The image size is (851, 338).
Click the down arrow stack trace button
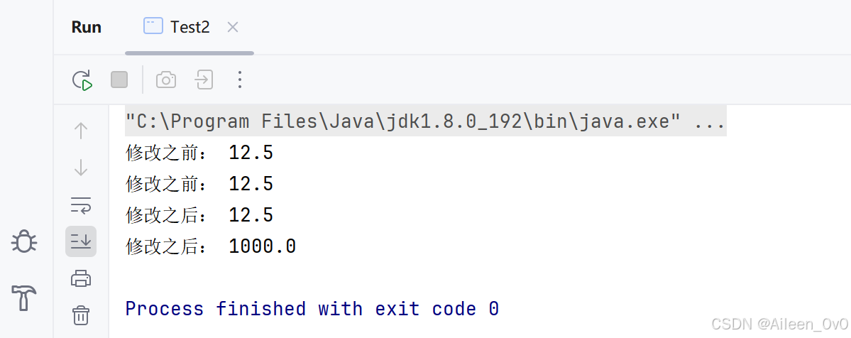81,168
